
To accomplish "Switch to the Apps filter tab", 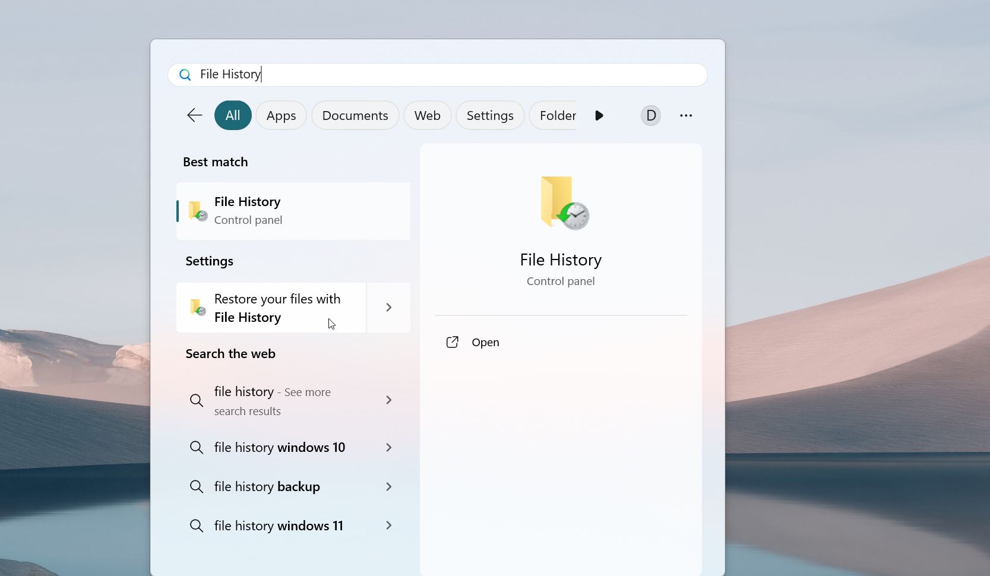I will [x=281, y=115].
